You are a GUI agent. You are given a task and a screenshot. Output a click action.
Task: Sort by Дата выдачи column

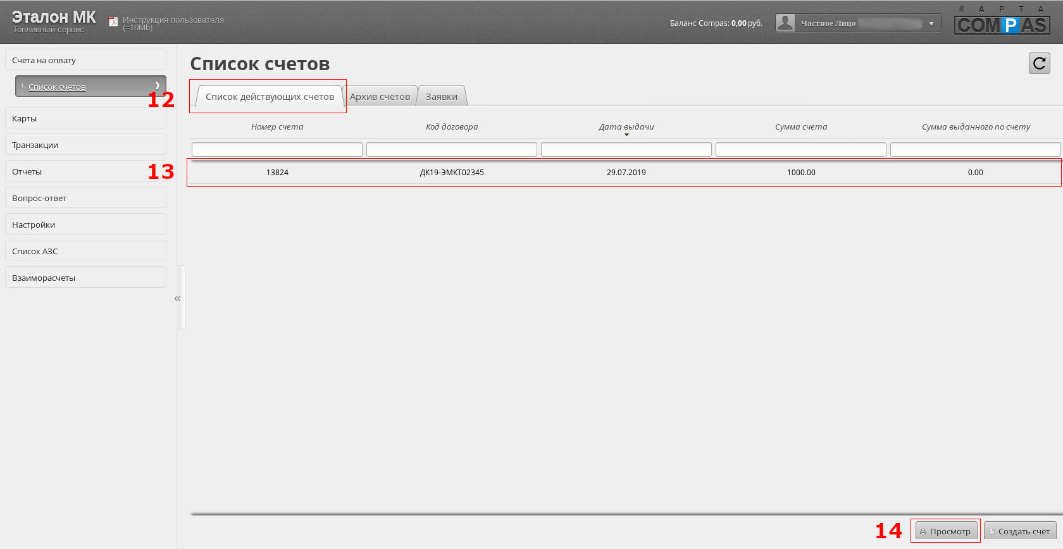point(626,127)
